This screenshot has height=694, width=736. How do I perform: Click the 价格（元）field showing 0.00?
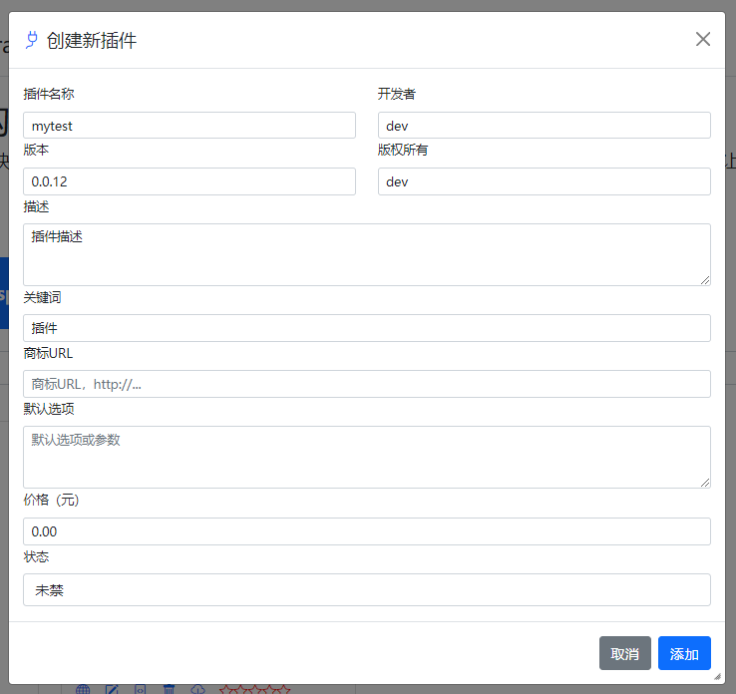pos(367,531)
